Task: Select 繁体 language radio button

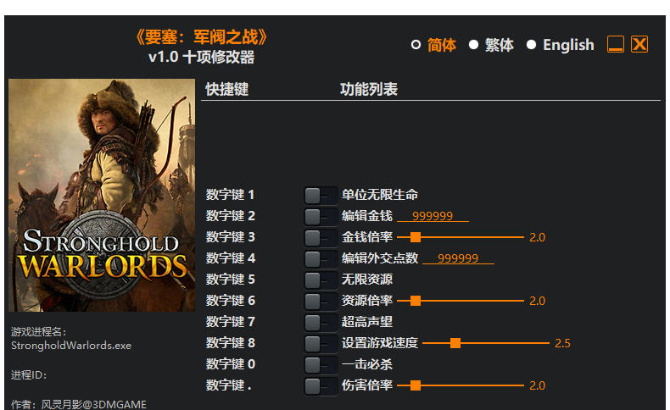Action: [473, 45]
